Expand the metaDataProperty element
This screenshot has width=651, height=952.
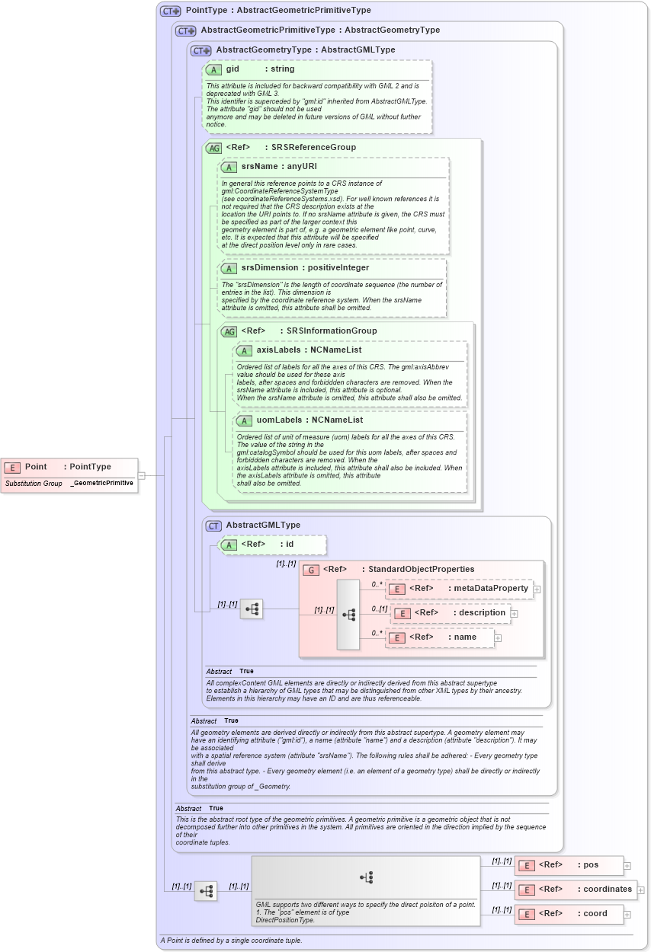coord(538,589)
